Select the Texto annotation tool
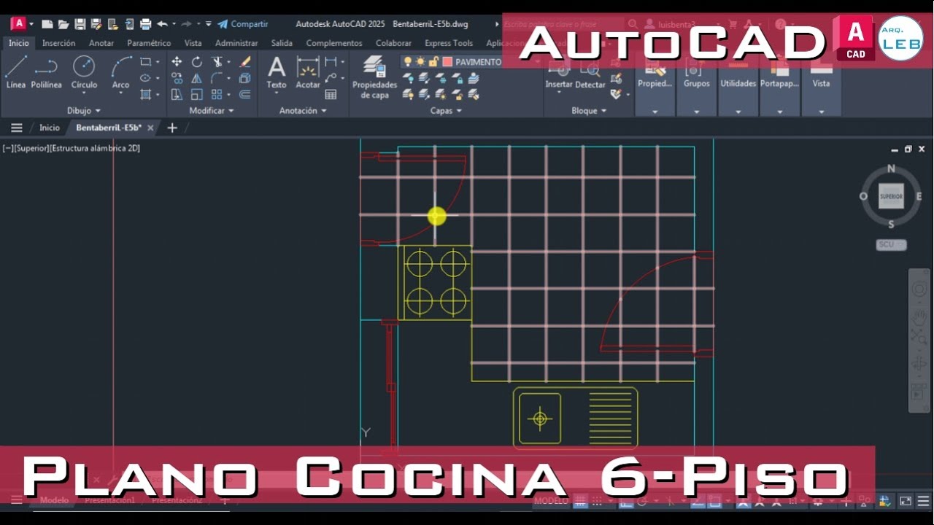 tap(277, 72)
